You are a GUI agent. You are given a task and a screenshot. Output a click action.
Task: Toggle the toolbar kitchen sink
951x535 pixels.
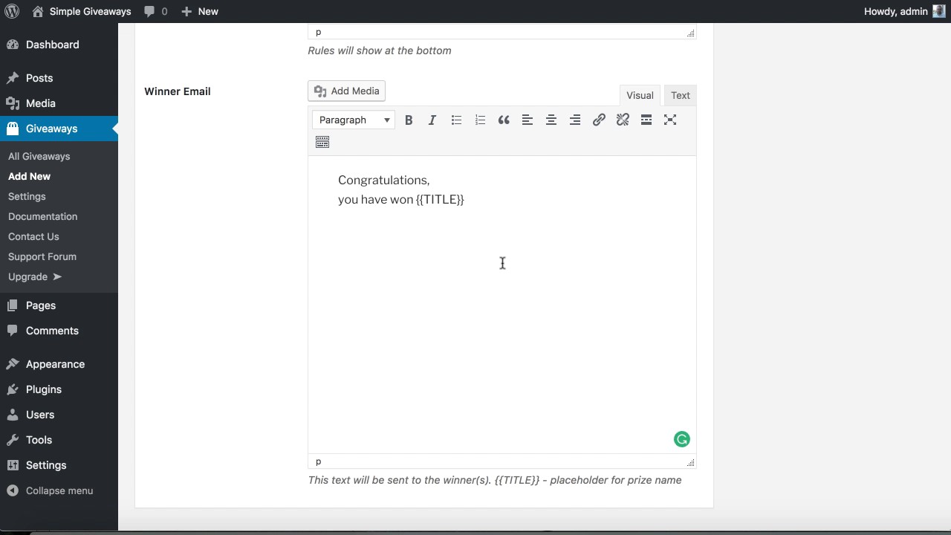pos(322,142)
